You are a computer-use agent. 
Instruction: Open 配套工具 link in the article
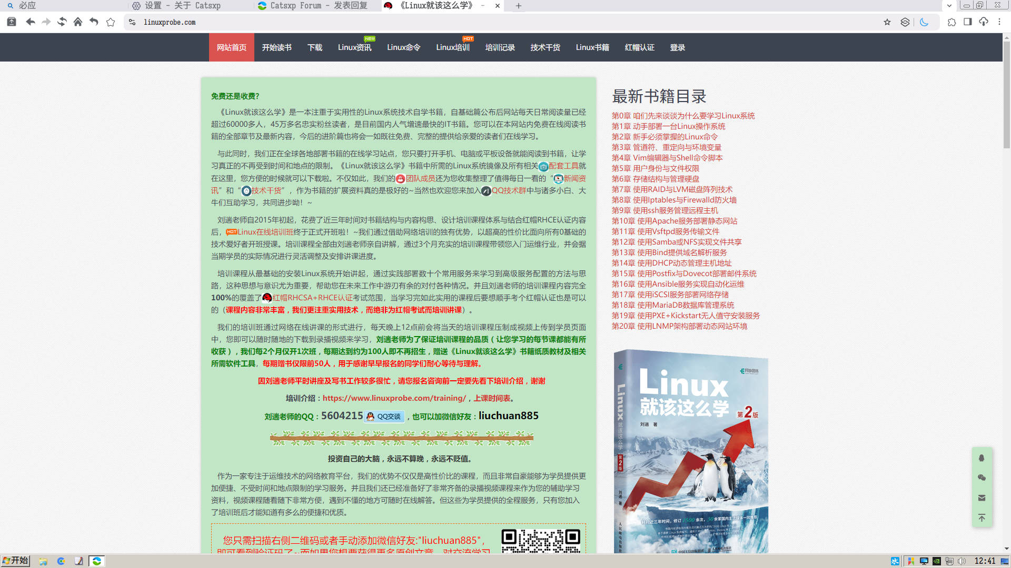tap(563, 166)
